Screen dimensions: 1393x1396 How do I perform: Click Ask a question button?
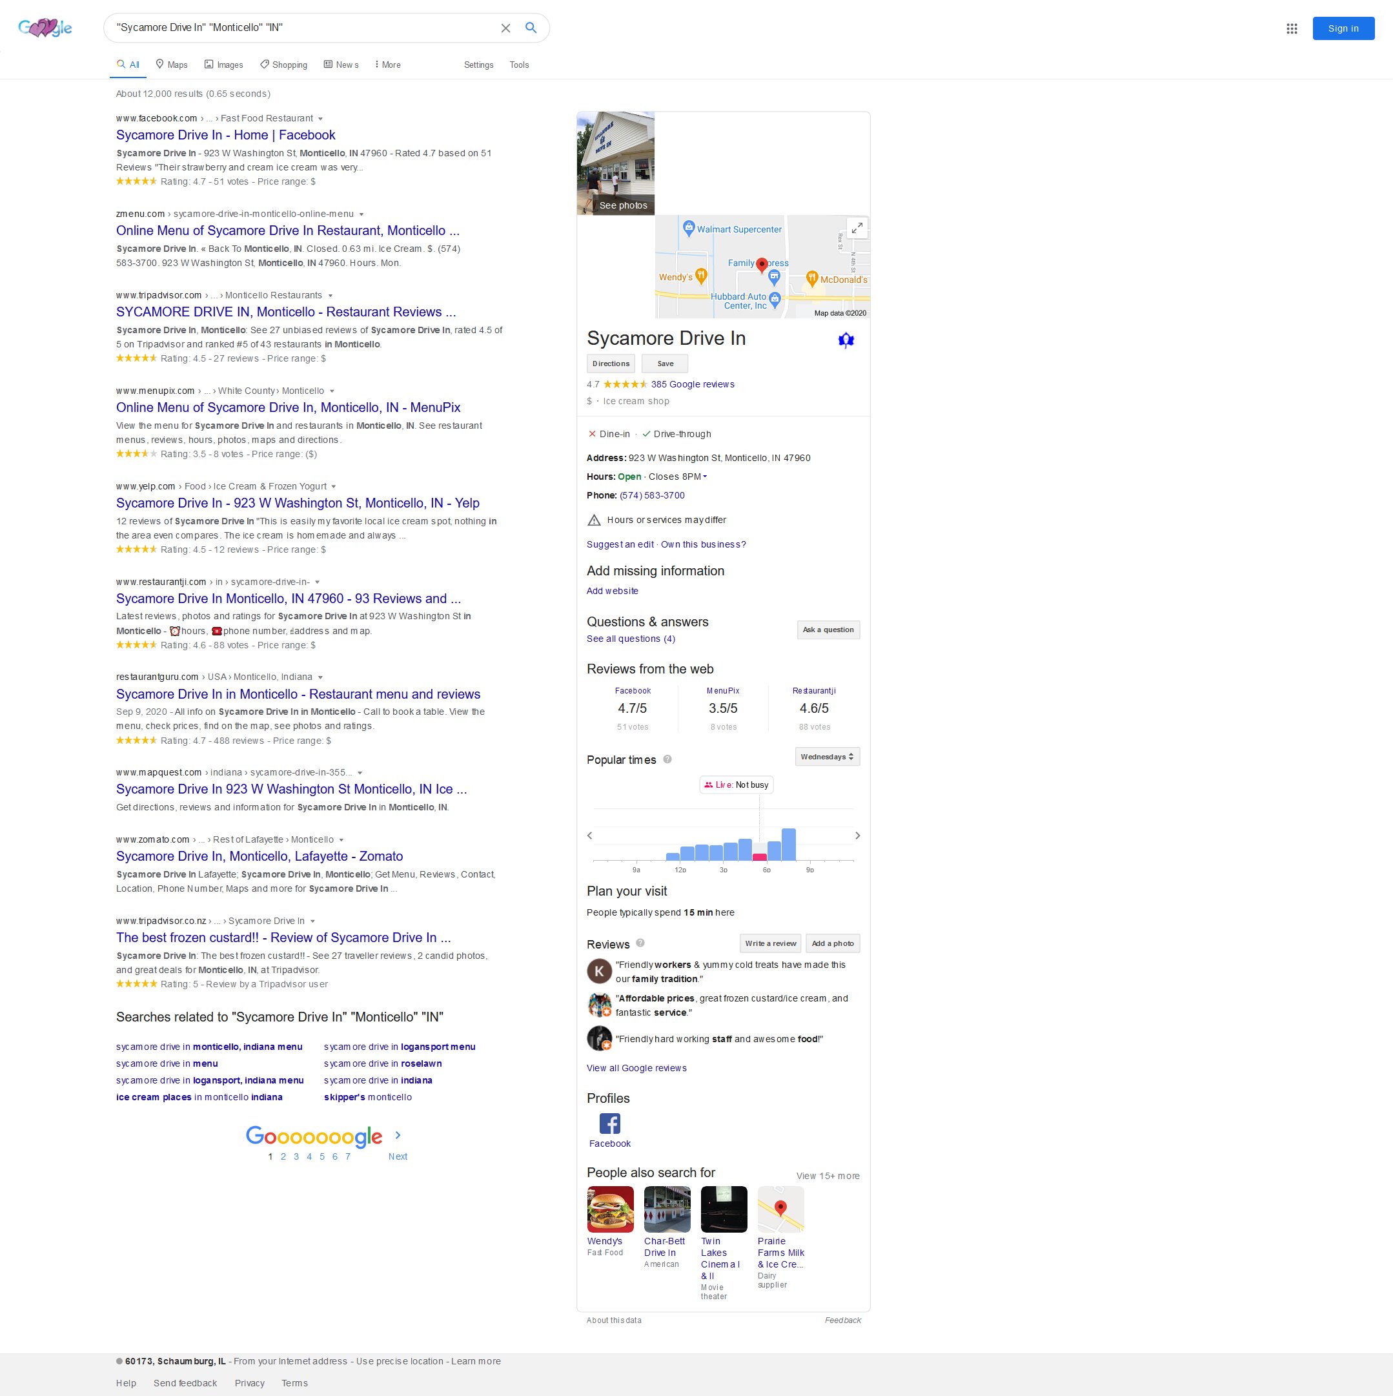coord(828,630)
